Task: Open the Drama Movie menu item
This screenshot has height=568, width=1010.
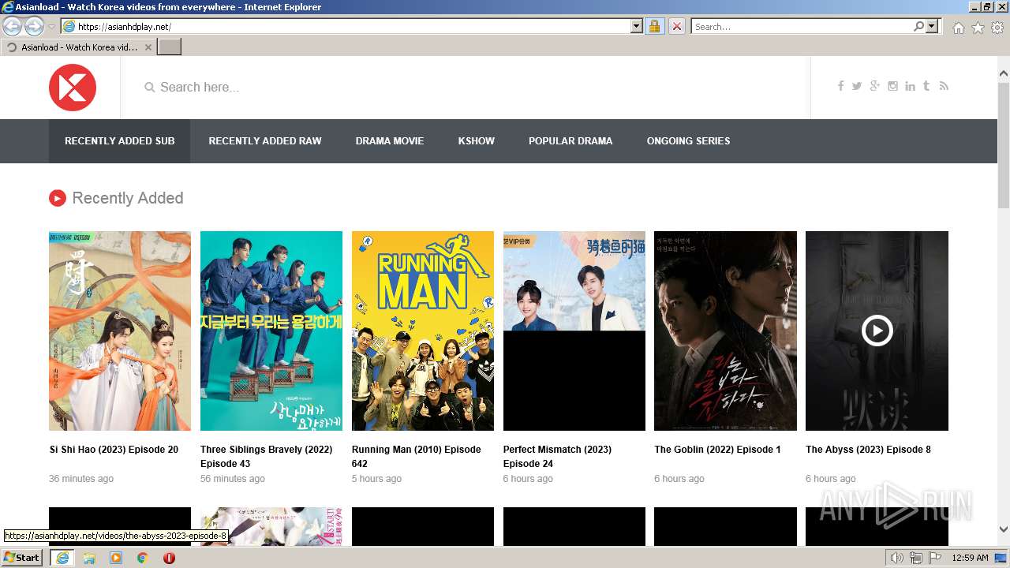Action: (390, 141)
